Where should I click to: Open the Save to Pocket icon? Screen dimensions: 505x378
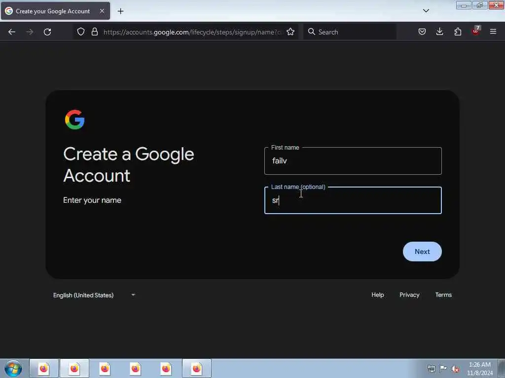pyautogui.click(x=422, y=32)
